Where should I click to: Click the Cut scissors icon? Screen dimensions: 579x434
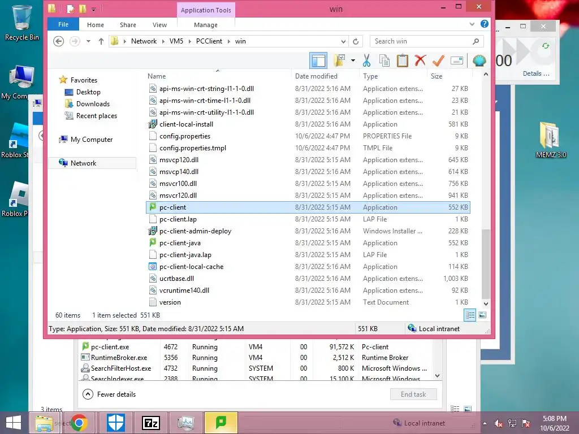(x=366, y=60)
